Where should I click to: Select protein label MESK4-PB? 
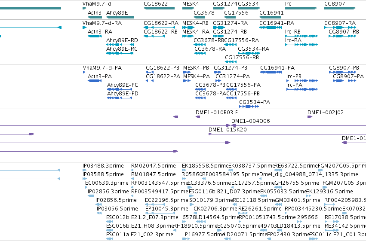196,68
